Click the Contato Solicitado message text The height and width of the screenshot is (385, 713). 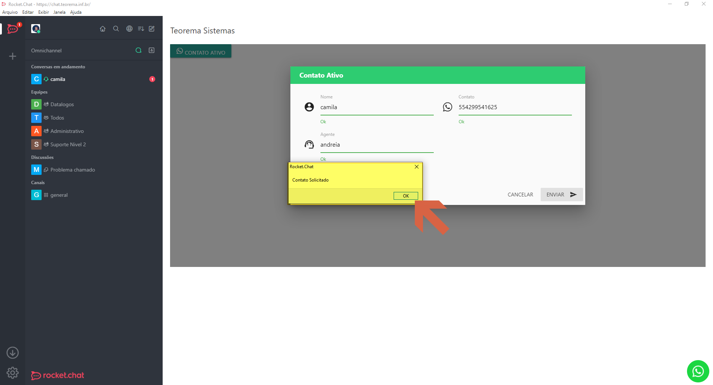click(310, 180)
